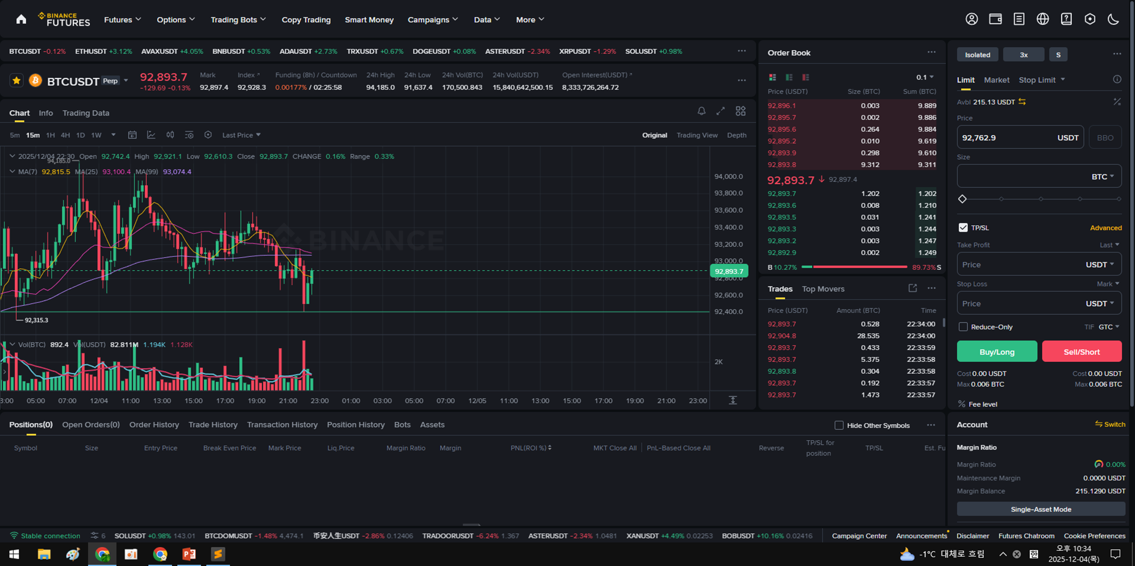Open the Order History tab
Viewport: 1135px width, 566px height.
(154, 425)
